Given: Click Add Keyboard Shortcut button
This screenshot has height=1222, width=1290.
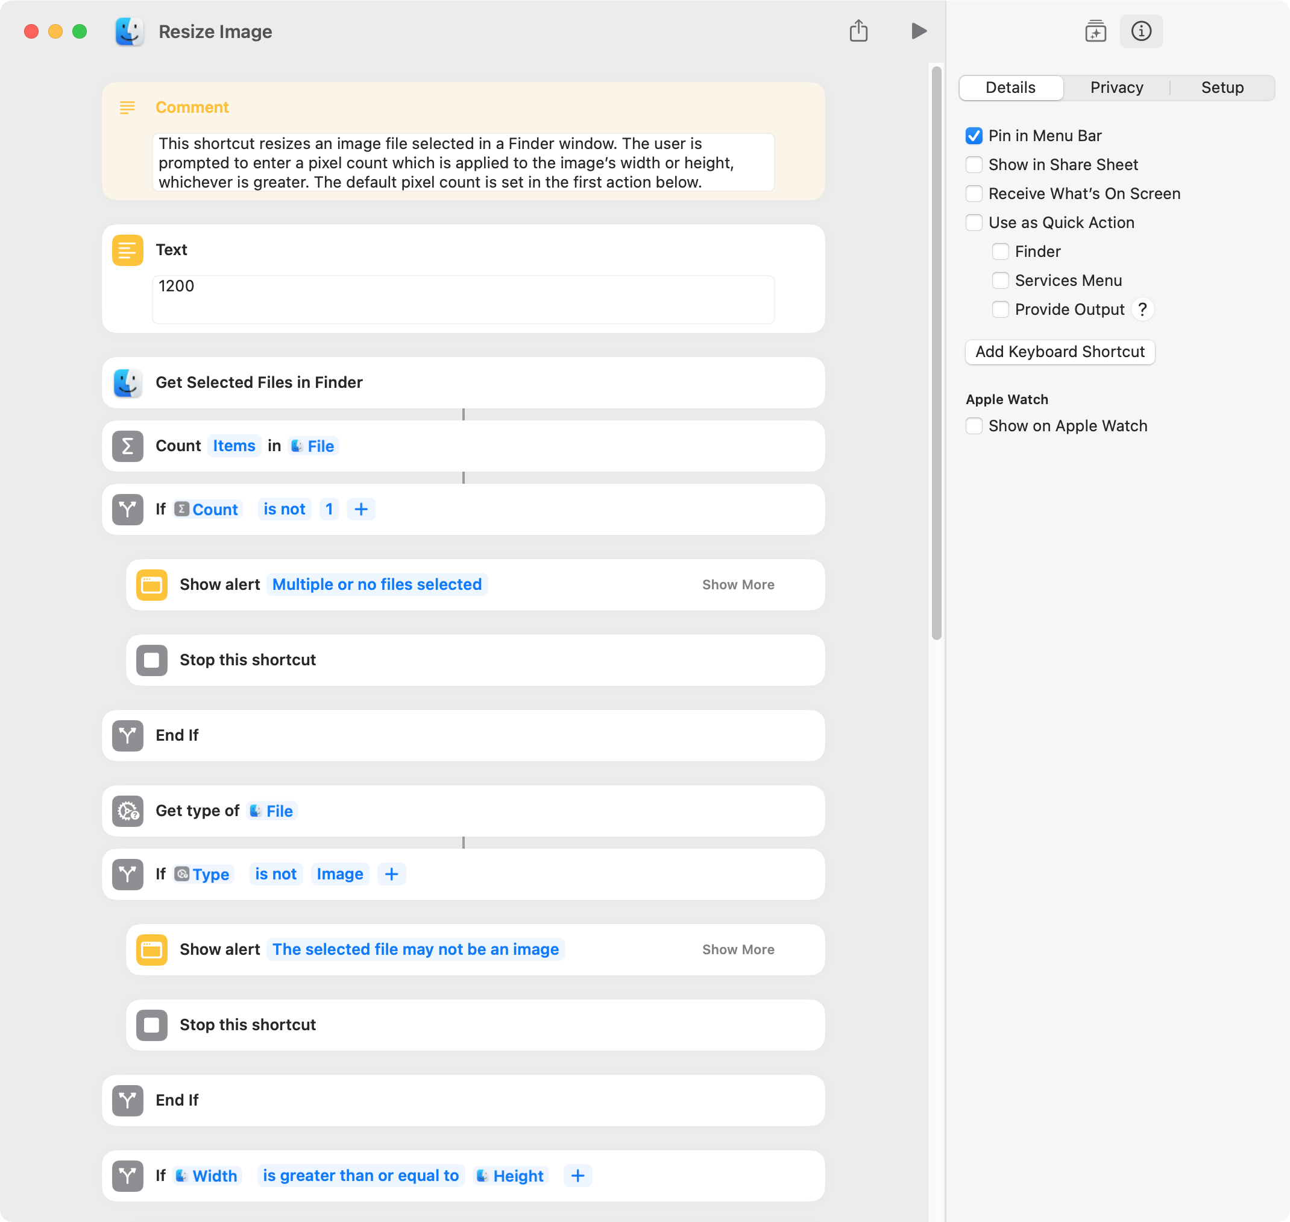Looking at the screenshot, I should [1060, 352].
